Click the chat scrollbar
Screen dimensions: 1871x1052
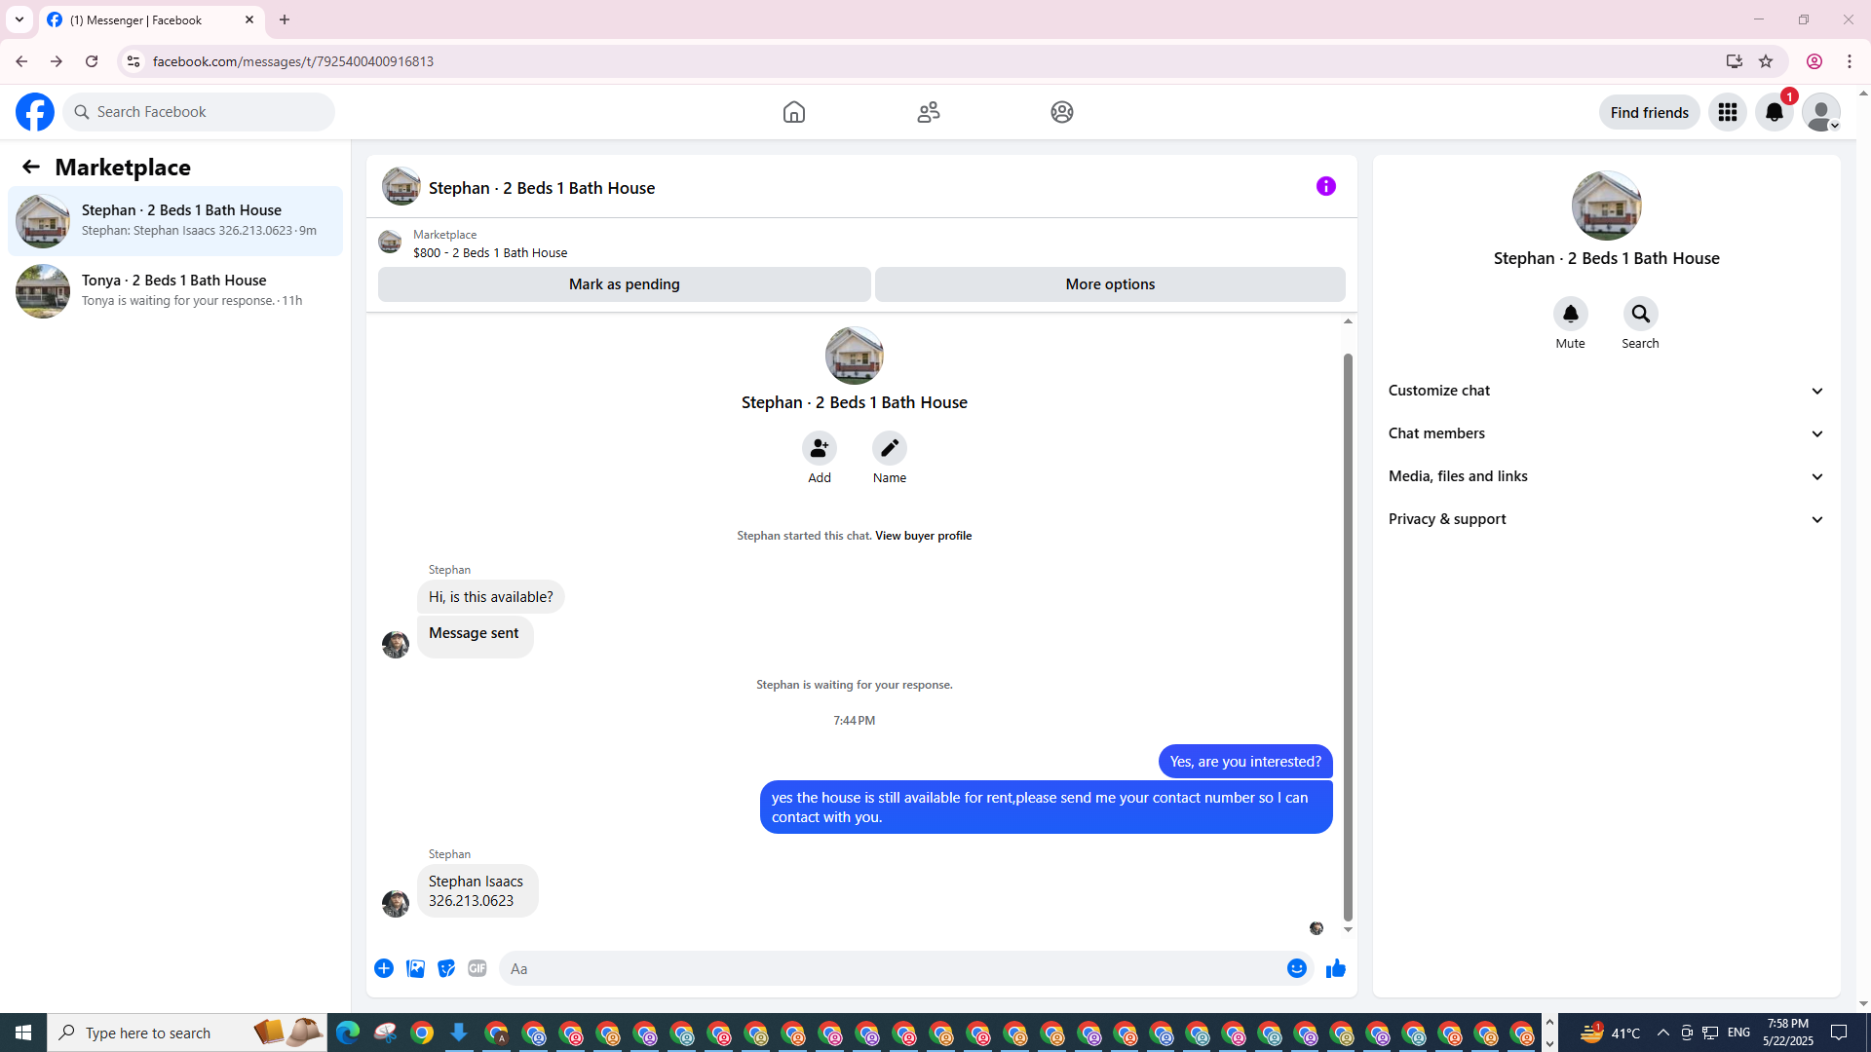coord(1349,638)
